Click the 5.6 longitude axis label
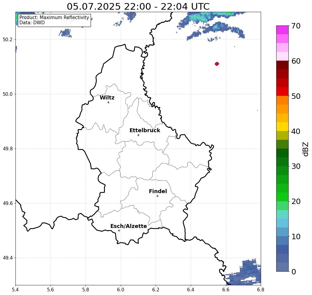 coord(51,290)
